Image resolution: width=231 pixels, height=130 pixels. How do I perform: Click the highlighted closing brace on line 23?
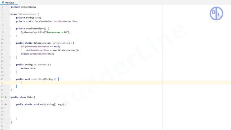(17, 86)
